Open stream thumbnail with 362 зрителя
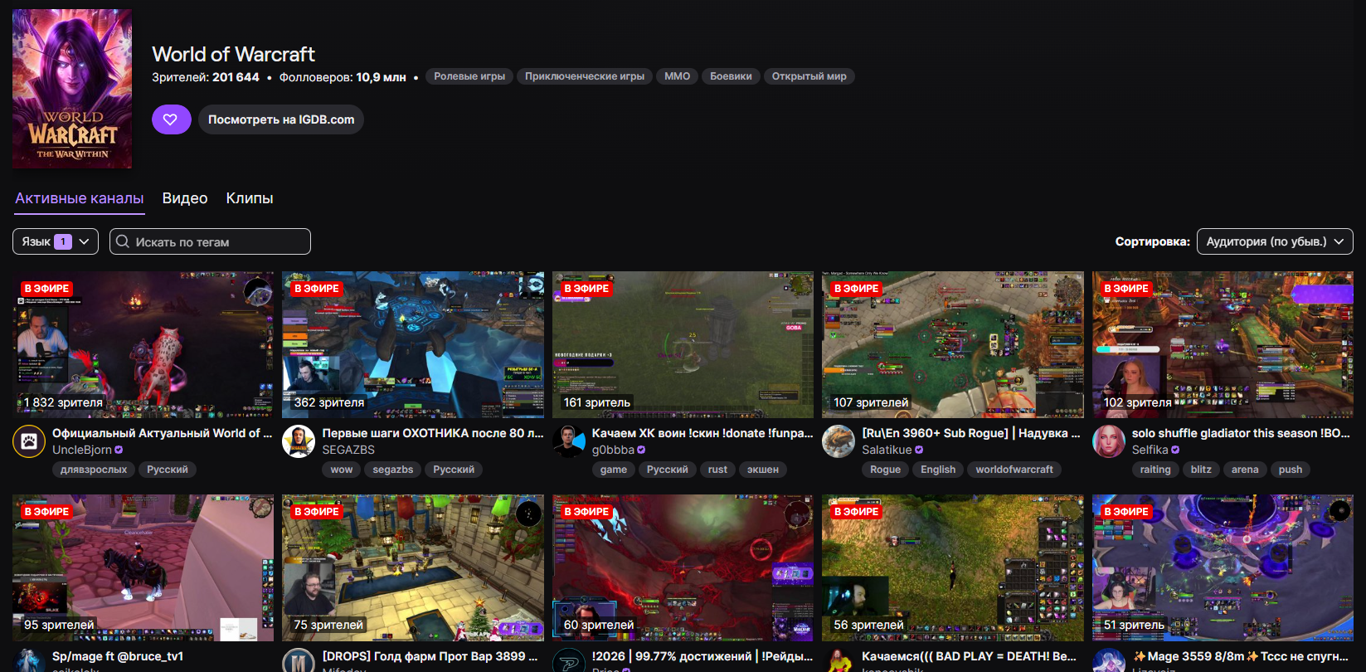The width and height of the screenshot is (1366, 672). click(x=413, y=344)
